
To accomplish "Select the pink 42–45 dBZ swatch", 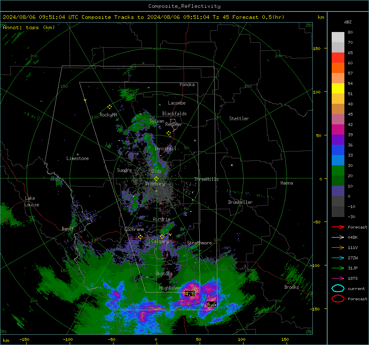I will tap(338, 119).
